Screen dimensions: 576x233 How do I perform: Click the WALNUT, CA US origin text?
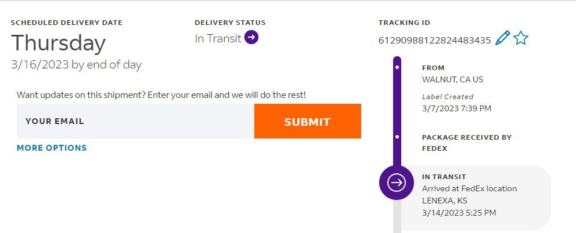click(x=452, y=79)
